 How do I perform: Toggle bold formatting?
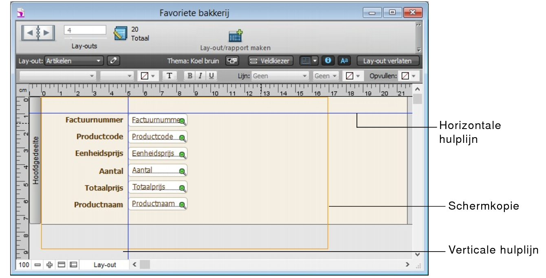(x=189, y=76)
